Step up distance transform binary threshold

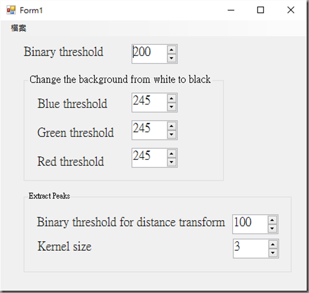point(272,220)
